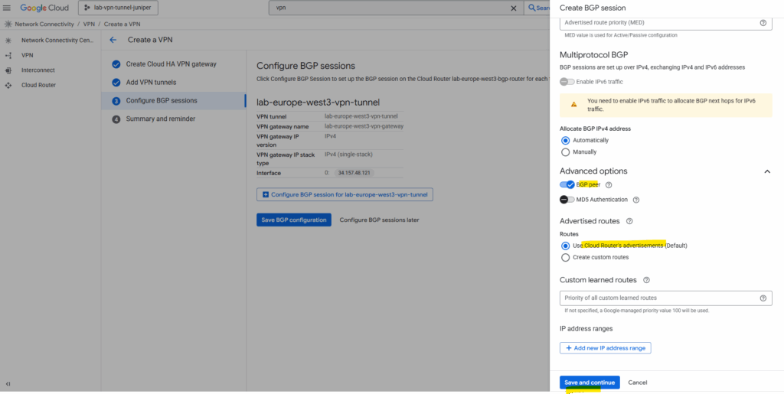Open the Configure BGP sessions step
Image resolution: width=784 pixels, height=394 pixels.
162,101
